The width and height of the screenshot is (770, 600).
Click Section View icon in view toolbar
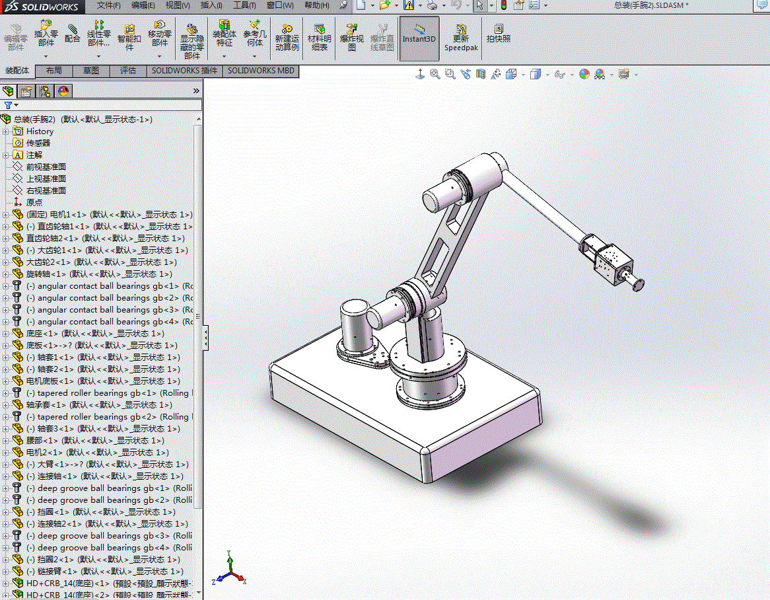481,74
